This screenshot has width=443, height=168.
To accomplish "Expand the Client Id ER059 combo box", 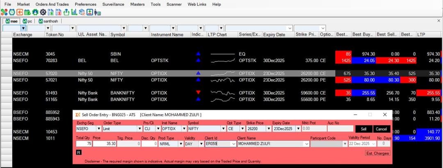I will click(x=233, y=144).
